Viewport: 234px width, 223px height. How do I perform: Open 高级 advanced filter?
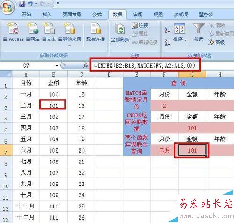pos(217,42)
